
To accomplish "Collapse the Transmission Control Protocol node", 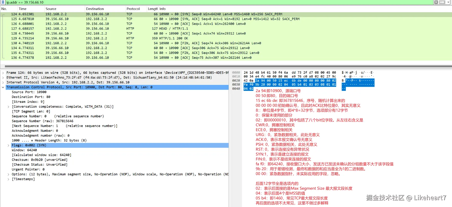I will tap(3, 87).
